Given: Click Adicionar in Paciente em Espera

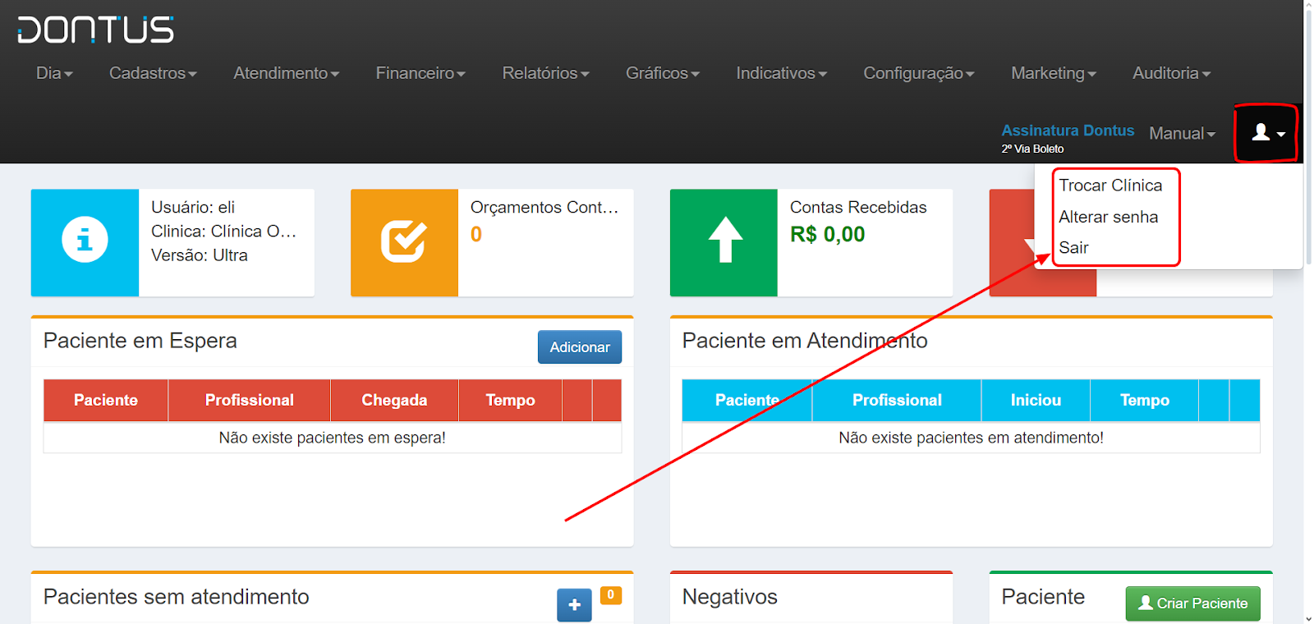Looking at the screenshot, I should pos(580,347).
